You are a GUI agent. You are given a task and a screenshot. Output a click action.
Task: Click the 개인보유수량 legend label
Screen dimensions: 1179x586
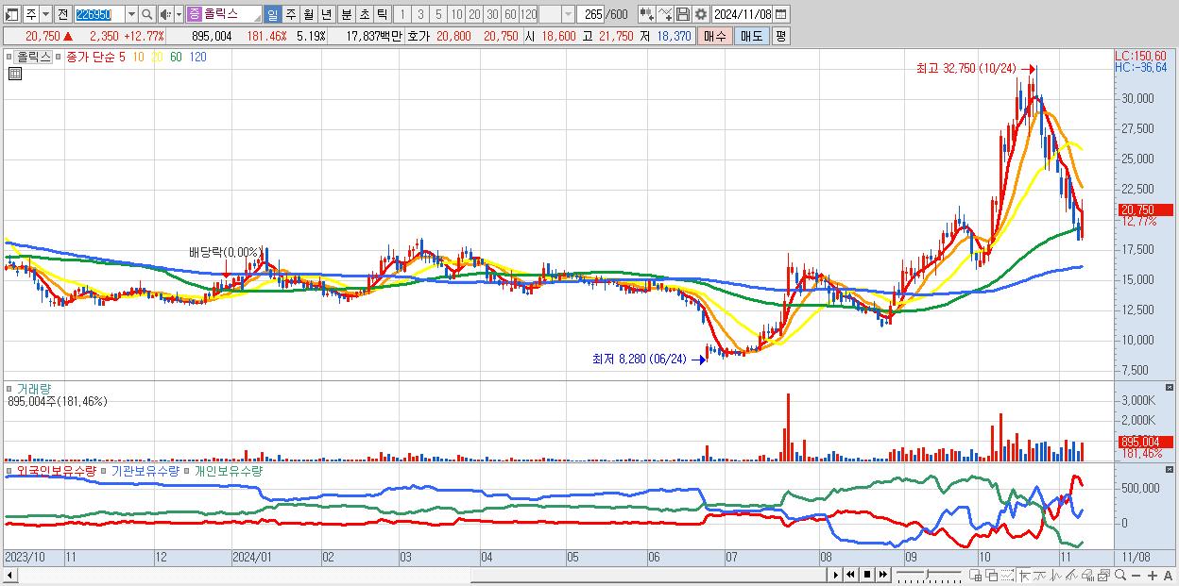point(227,470)
